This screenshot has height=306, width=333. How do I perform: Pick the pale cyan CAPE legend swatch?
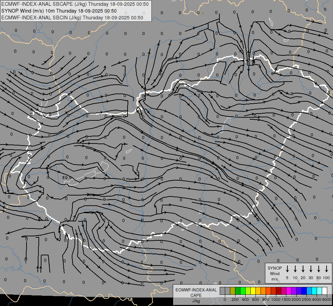[x=319, y=291]
